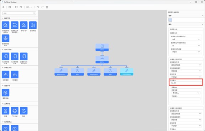Screen dimensions: 205x131
Task: Click the undo arrow icon
Action: click(x=38, y=7)
